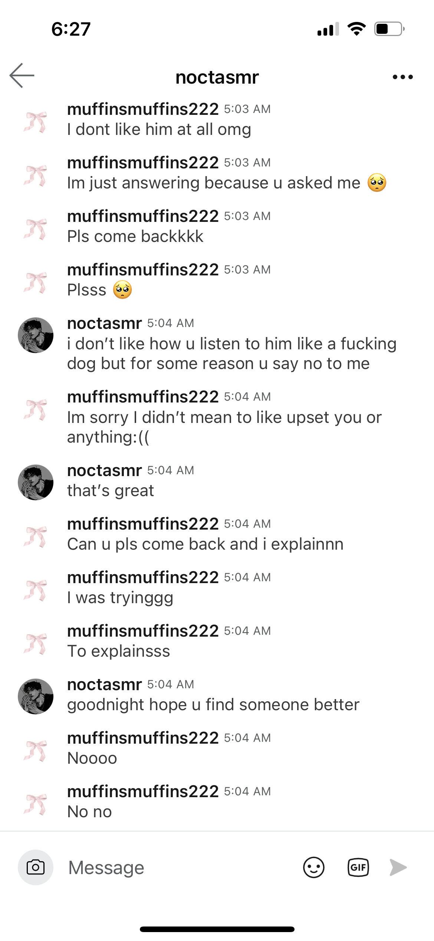434x941 pixels.
Task: Tap the battery status icon
Action: pyautogui.click(x=389, y=29)
